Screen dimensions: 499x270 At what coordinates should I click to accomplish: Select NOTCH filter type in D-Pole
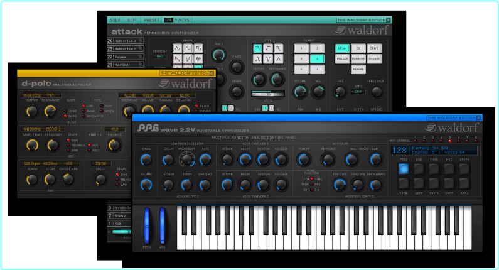pyautogui.click(x=102, y=111)
